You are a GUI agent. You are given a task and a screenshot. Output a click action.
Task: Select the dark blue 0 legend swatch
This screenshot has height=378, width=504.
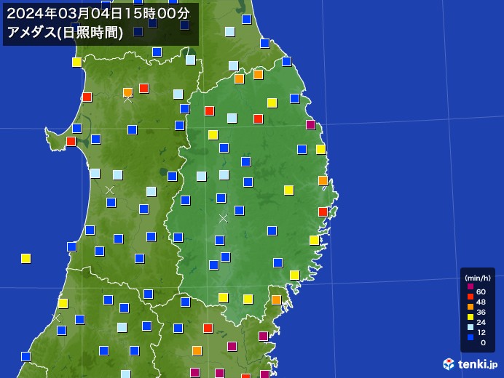(x=470, y=337)
